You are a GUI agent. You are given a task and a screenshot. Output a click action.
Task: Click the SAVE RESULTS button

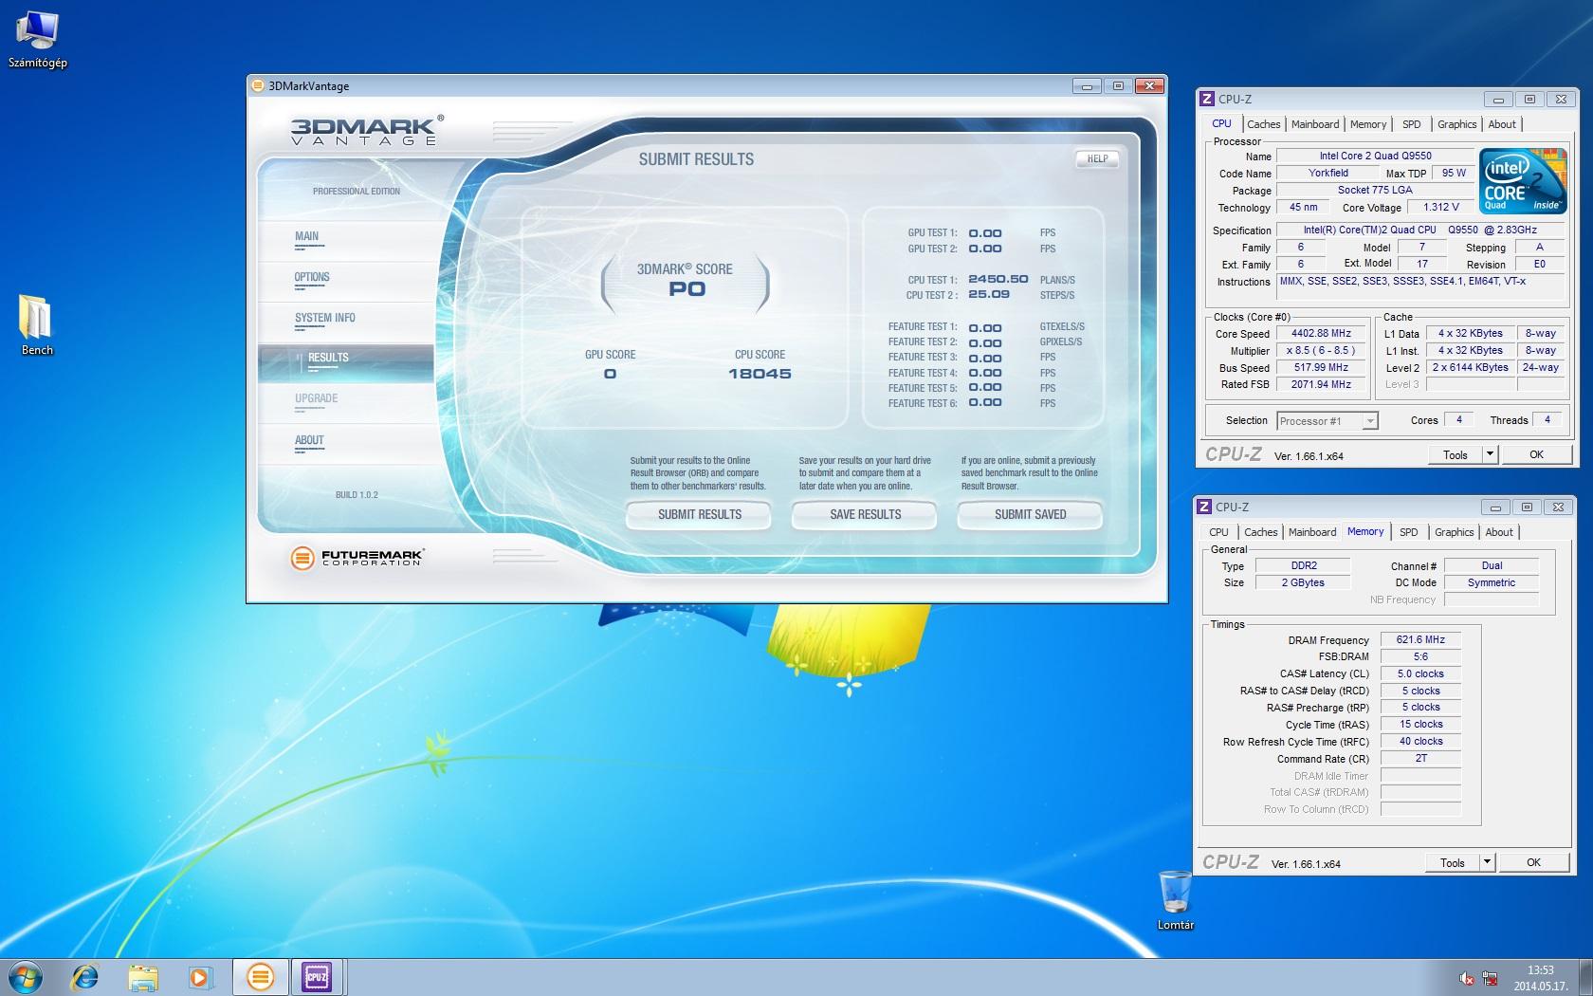(x=865, y=514)
